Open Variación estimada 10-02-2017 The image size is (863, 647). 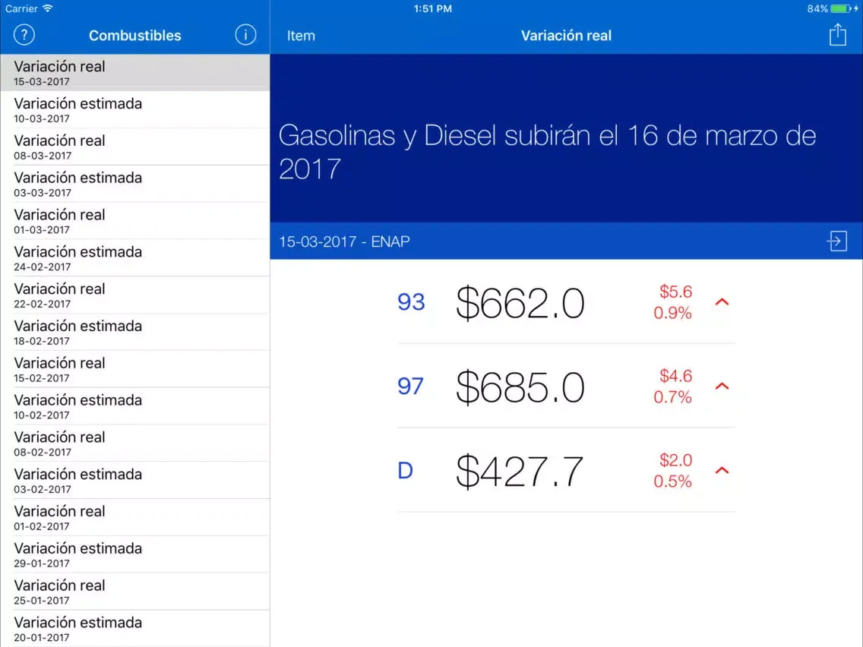(135, 406)
